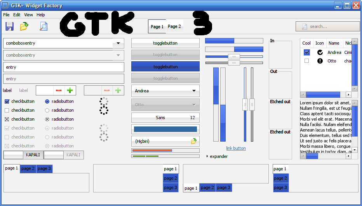Select the filled first radiobutton
Image resolution: width=362 pixels, height=206 pixels.
(x=47, y=101)
